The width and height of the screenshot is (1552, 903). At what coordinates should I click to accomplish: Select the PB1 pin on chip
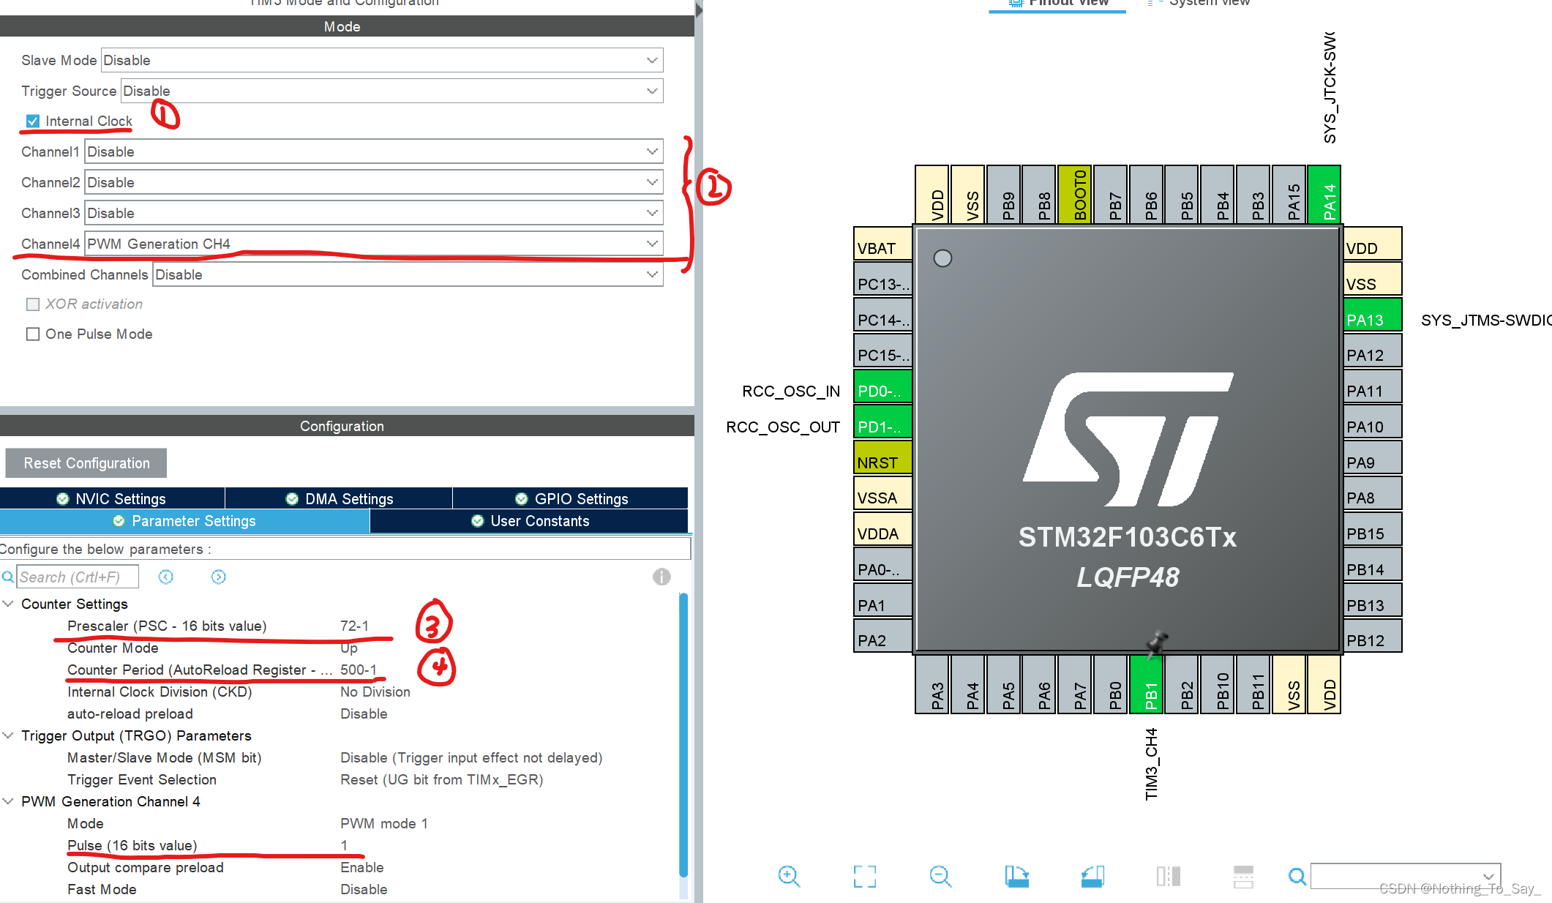coord(1147,684)
